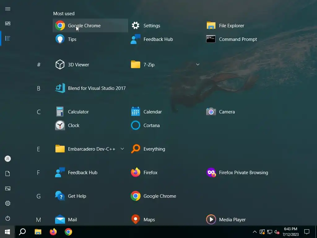Image resolution: width=317 pixels, height=238 pixels.
Task: Open the Mail app
Action: click(x=90, y=220)
